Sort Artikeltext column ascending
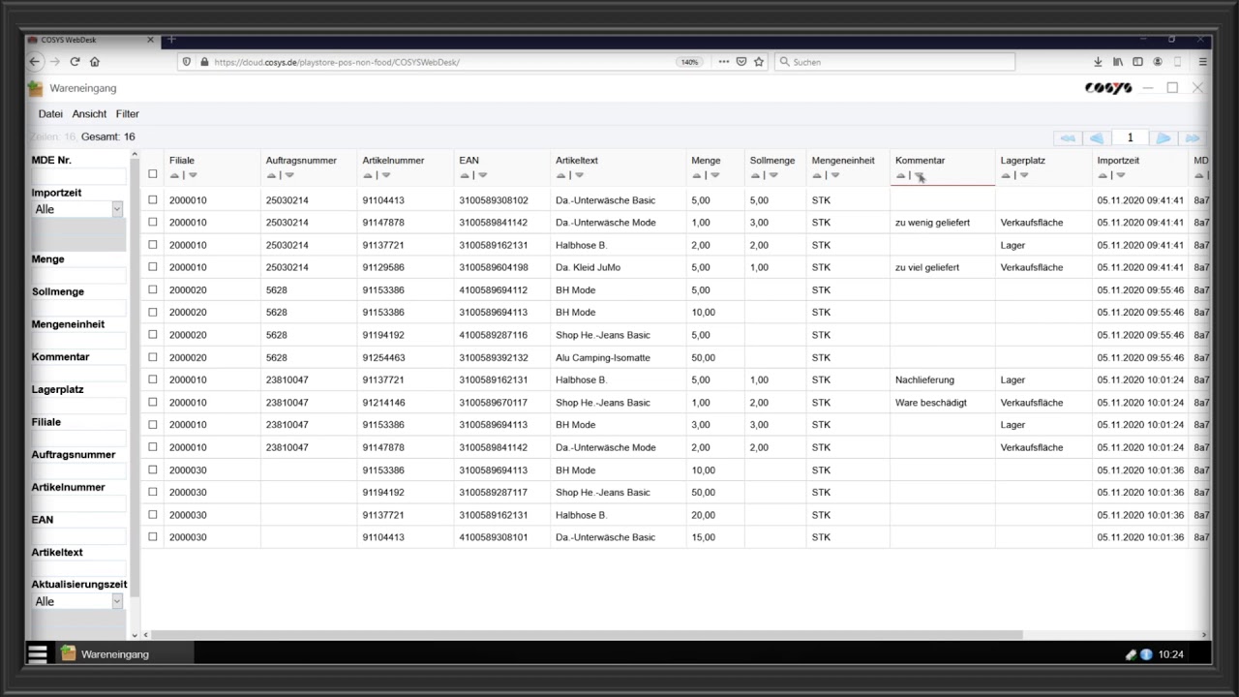The image size is (1239, 697). [x=561, y=175]
